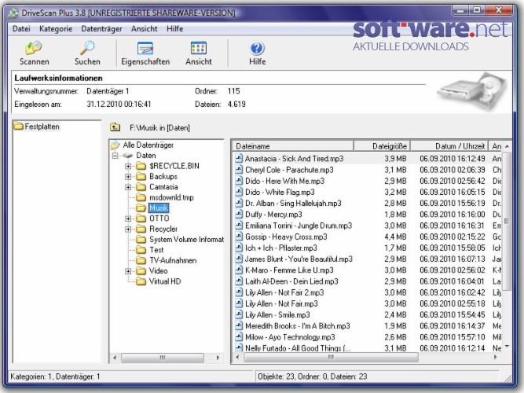The width and height of the screenshot is (524, 393).
Task: Click file icon of Meredith Brooks - I'm A Bitch
Action: coord(239,325)
